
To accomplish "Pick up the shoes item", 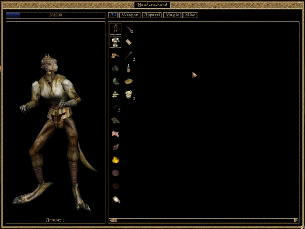I will point(115,55).
